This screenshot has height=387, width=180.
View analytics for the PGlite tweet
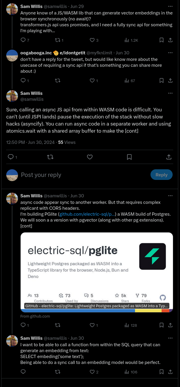(131, 325)
